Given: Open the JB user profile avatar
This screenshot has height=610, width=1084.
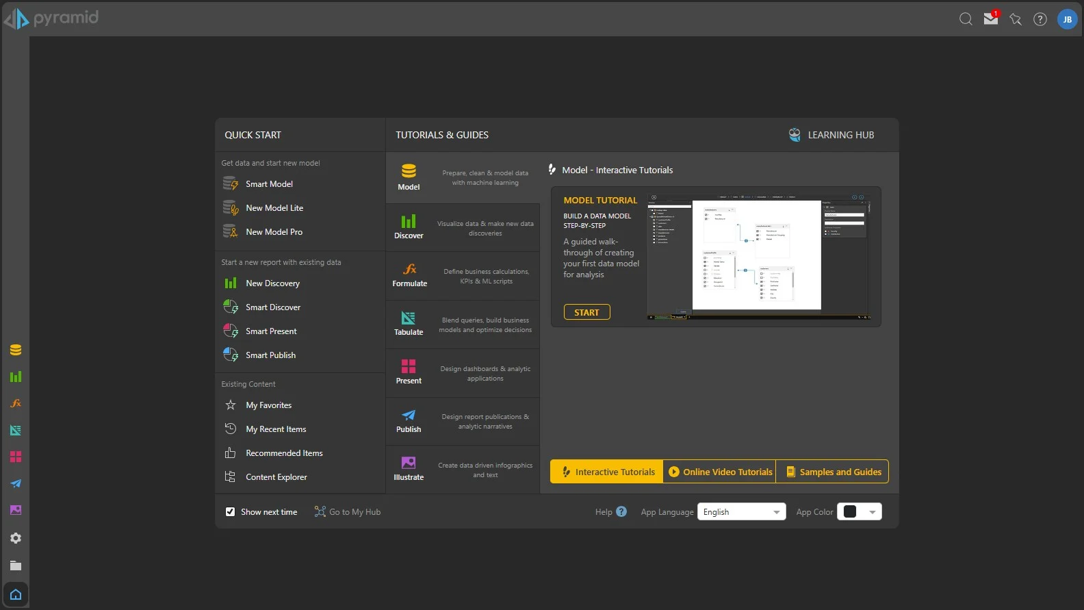Looking at the screenshot, I should (x=1068, y=19).
